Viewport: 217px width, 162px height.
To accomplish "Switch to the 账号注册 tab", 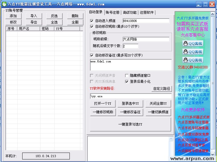I will [x=112, y=12].
